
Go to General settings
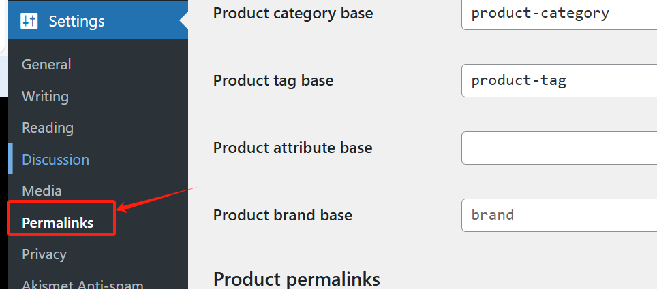pyautogui.click(x=46, y=65)
